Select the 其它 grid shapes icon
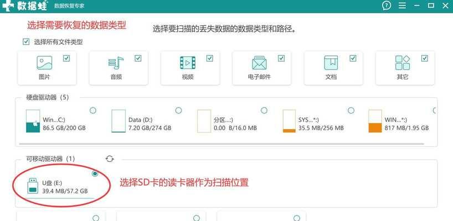 tap(403, 63)
